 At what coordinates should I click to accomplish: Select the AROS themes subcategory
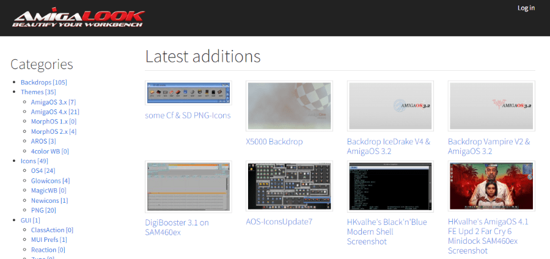[43, 141]
